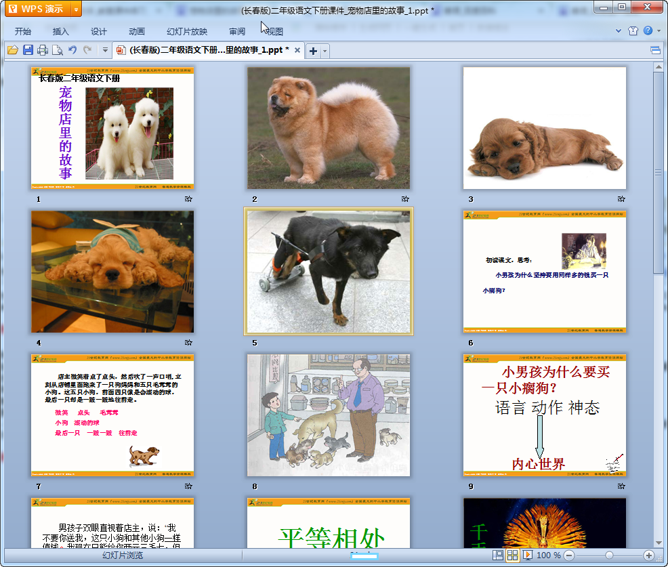Click the Print icon in toolbar
This screenshot has width=668, height=567.
click(x=43, y=50)
